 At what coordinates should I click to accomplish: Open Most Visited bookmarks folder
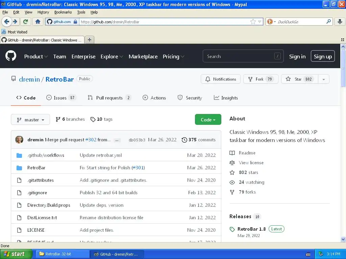pyautogui.click(x=15, y=32)
